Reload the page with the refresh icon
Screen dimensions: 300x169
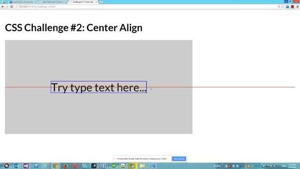point(12,7)
